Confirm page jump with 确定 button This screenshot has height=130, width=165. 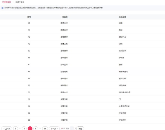coord(80,128)
